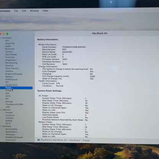Select Storage in the sidebar

coord(9,102)
